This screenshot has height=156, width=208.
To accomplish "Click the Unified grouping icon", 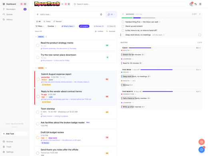I will [x=96, y=32].
